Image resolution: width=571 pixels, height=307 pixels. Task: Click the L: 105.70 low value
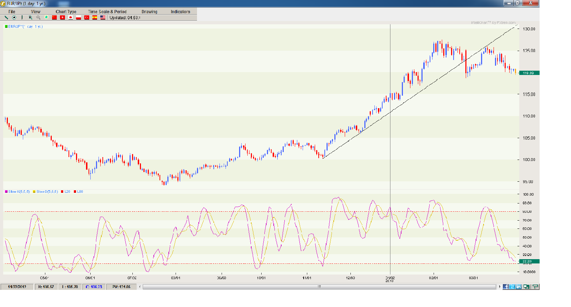pyautogui.click(x=70, y=287)
